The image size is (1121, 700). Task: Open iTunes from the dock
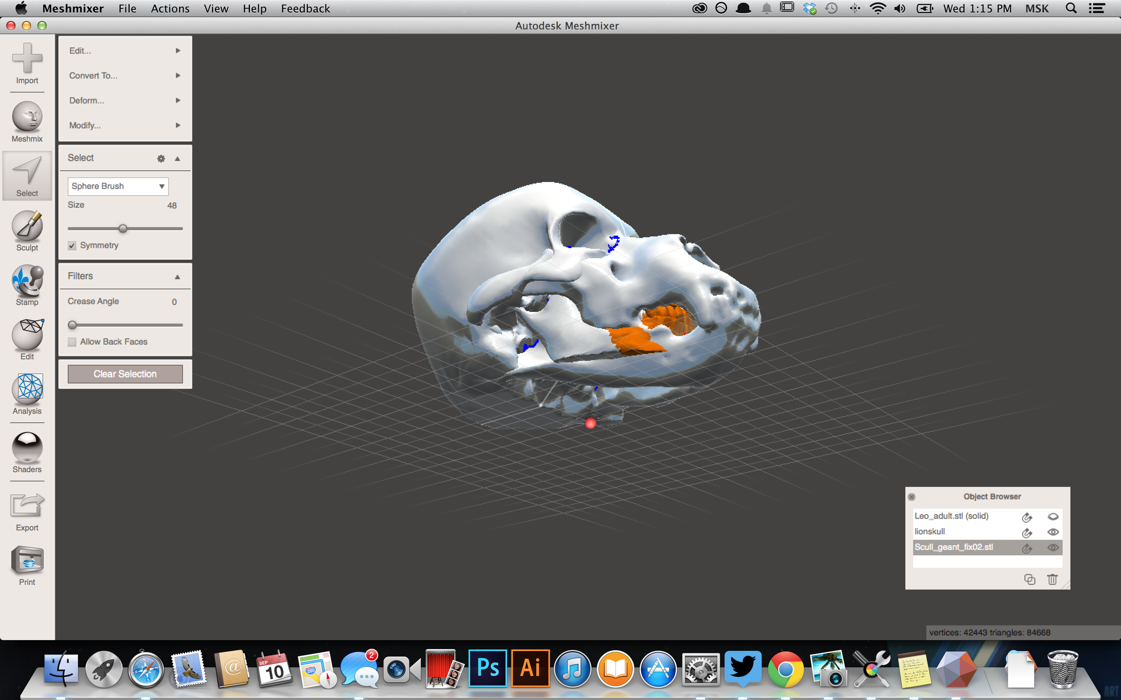pos(573,669)
